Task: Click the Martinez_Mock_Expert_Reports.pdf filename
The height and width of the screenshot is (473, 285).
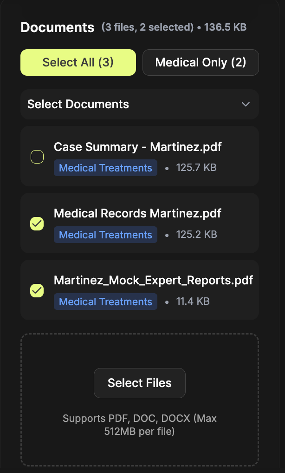Action: point(153,280)
